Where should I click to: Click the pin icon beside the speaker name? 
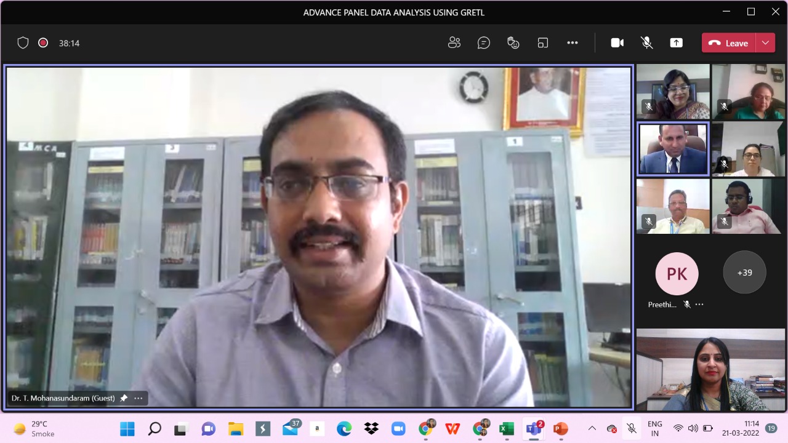pos(124,398)
